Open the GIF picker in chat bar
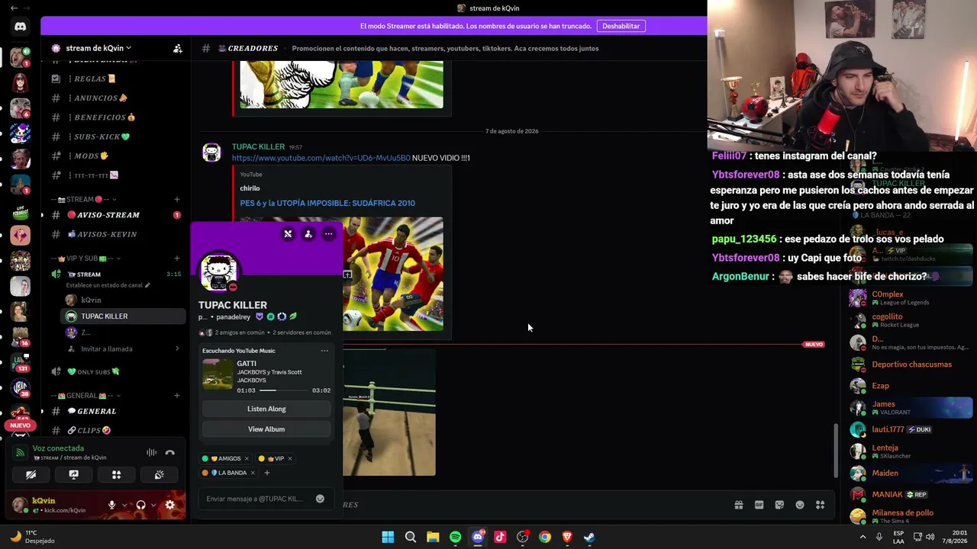This screenshot has width=977, height=549. pos(759,505)
